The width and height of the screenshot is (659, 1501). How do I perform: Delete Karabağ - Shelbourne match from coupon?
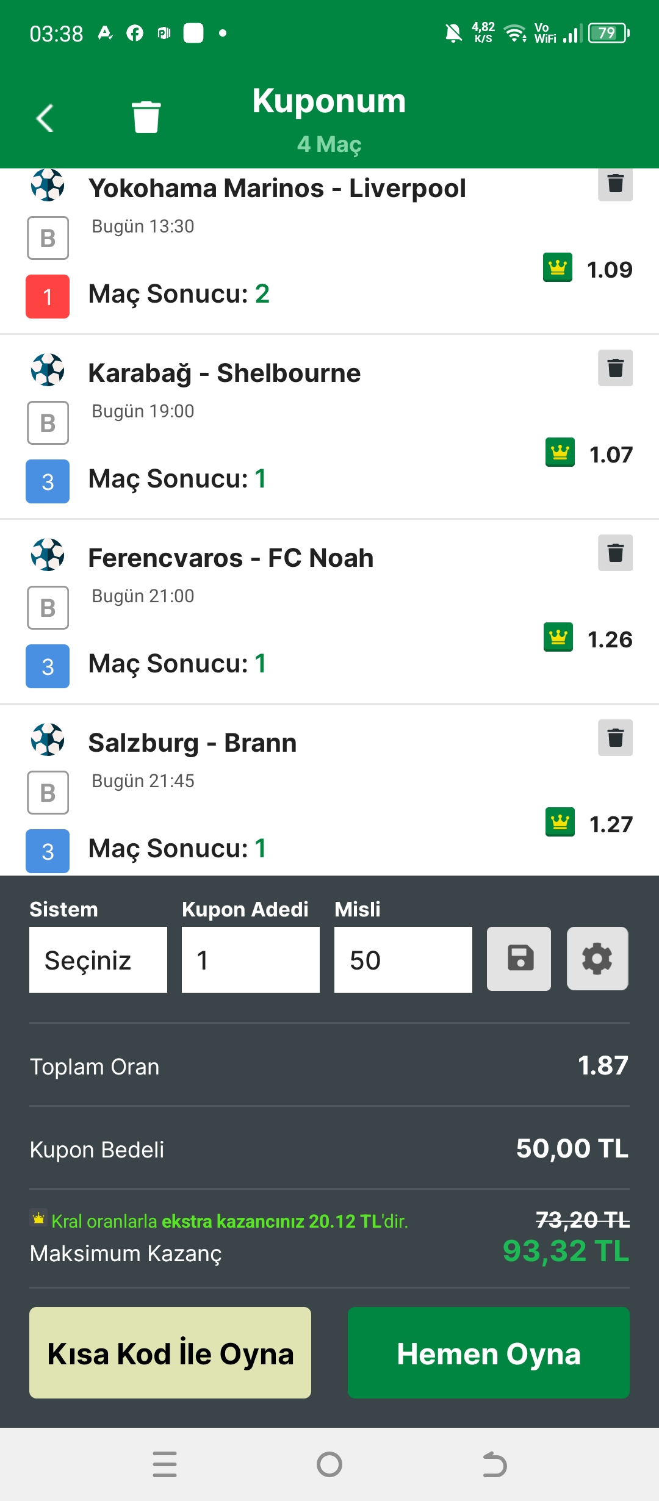(615, 368)
